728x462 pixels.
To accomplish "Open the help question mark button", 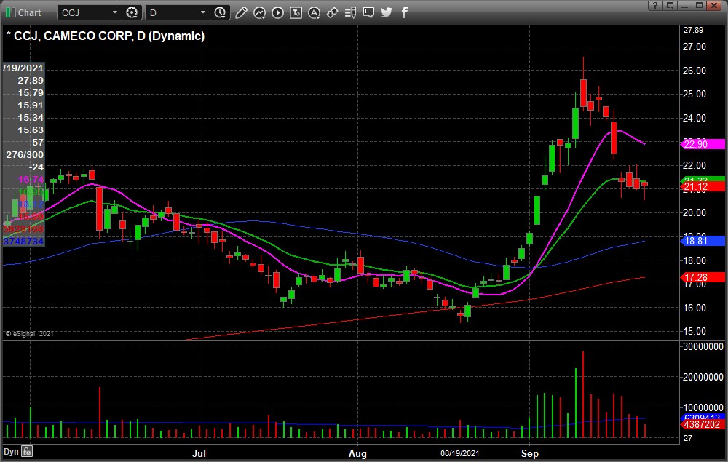I will 655,6.
